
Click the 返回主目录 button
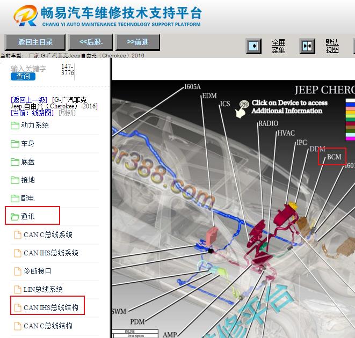pyautogui.click(x=35, y=42)
